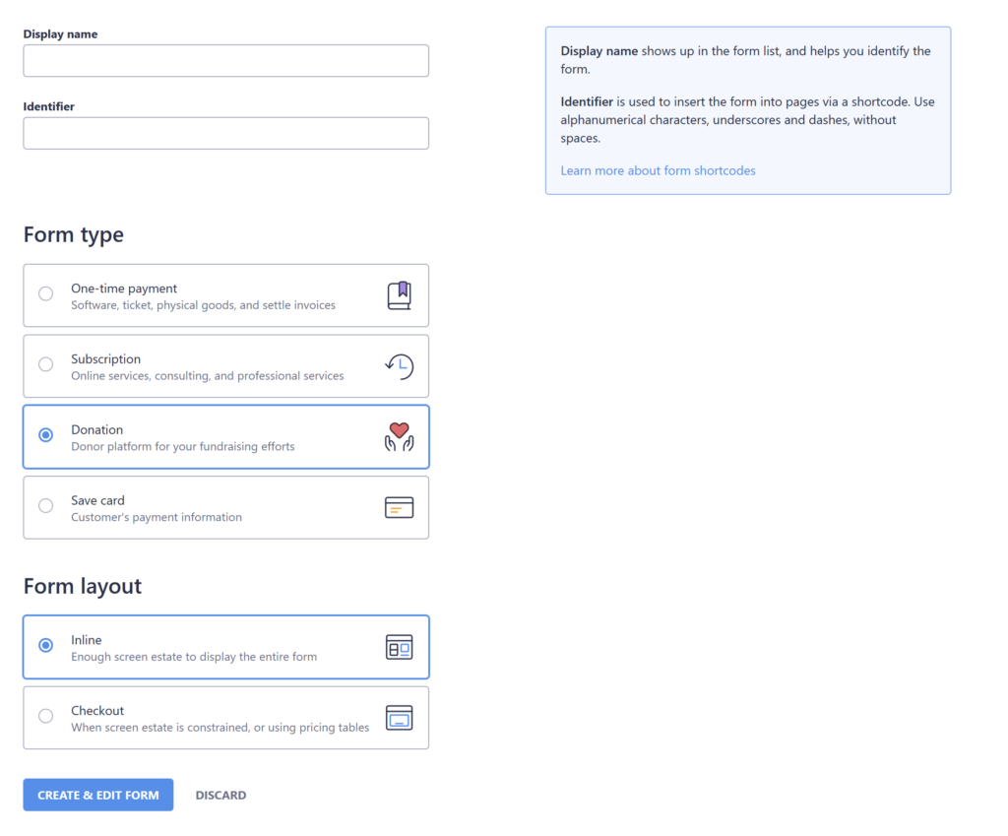Open Learn more about form shortcodes link
Viewport: 1008px width, 836px height.
(658, 170)
